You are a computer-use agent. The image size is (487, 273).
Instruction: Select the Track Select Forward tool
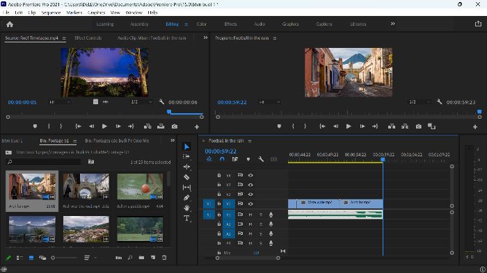(186, 157)
